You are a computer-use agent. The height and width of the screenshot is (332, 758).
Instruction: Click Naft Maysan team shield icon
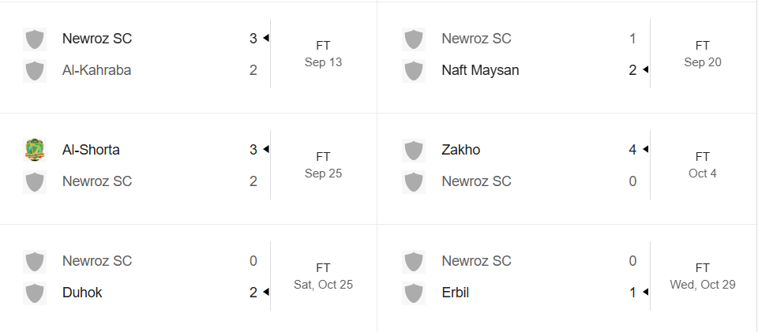pos(414,71)
